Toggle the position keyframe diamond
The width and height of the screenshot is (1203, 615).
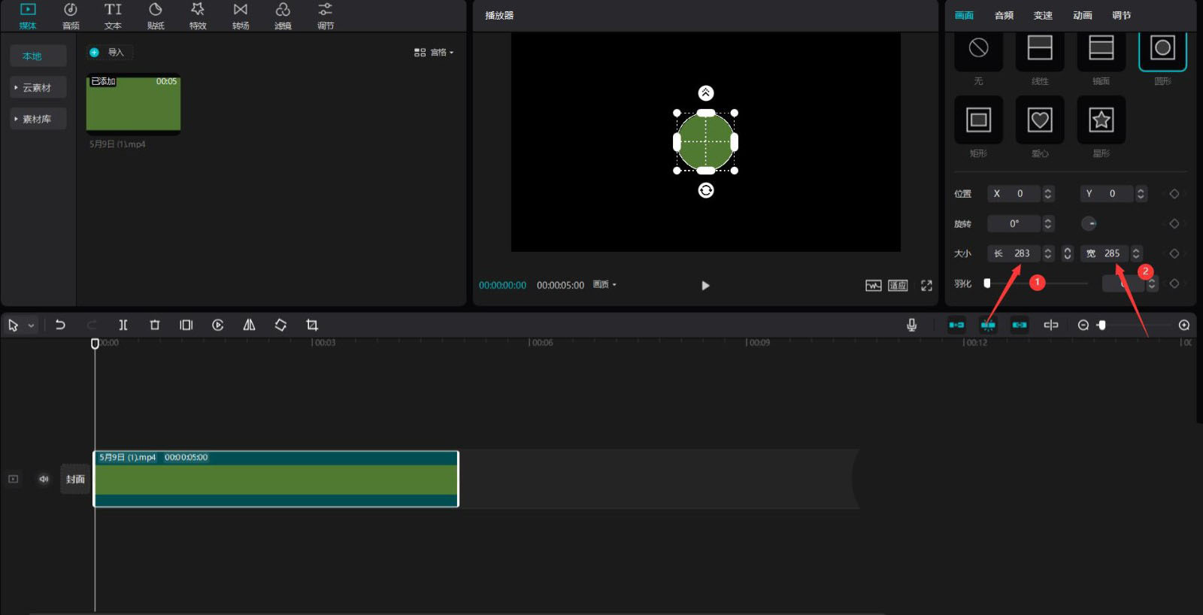[1174, 194]
